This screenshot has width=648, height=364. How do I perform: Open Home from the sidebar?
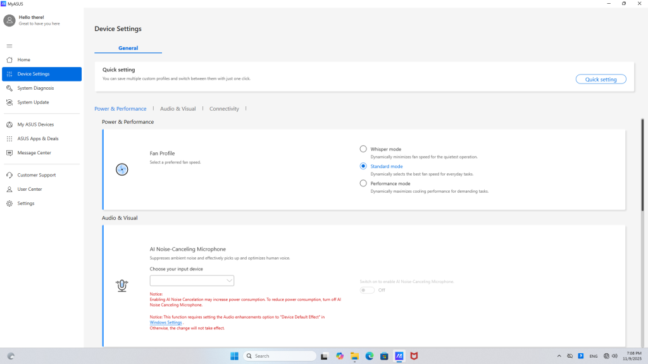(x=23, y=60)
